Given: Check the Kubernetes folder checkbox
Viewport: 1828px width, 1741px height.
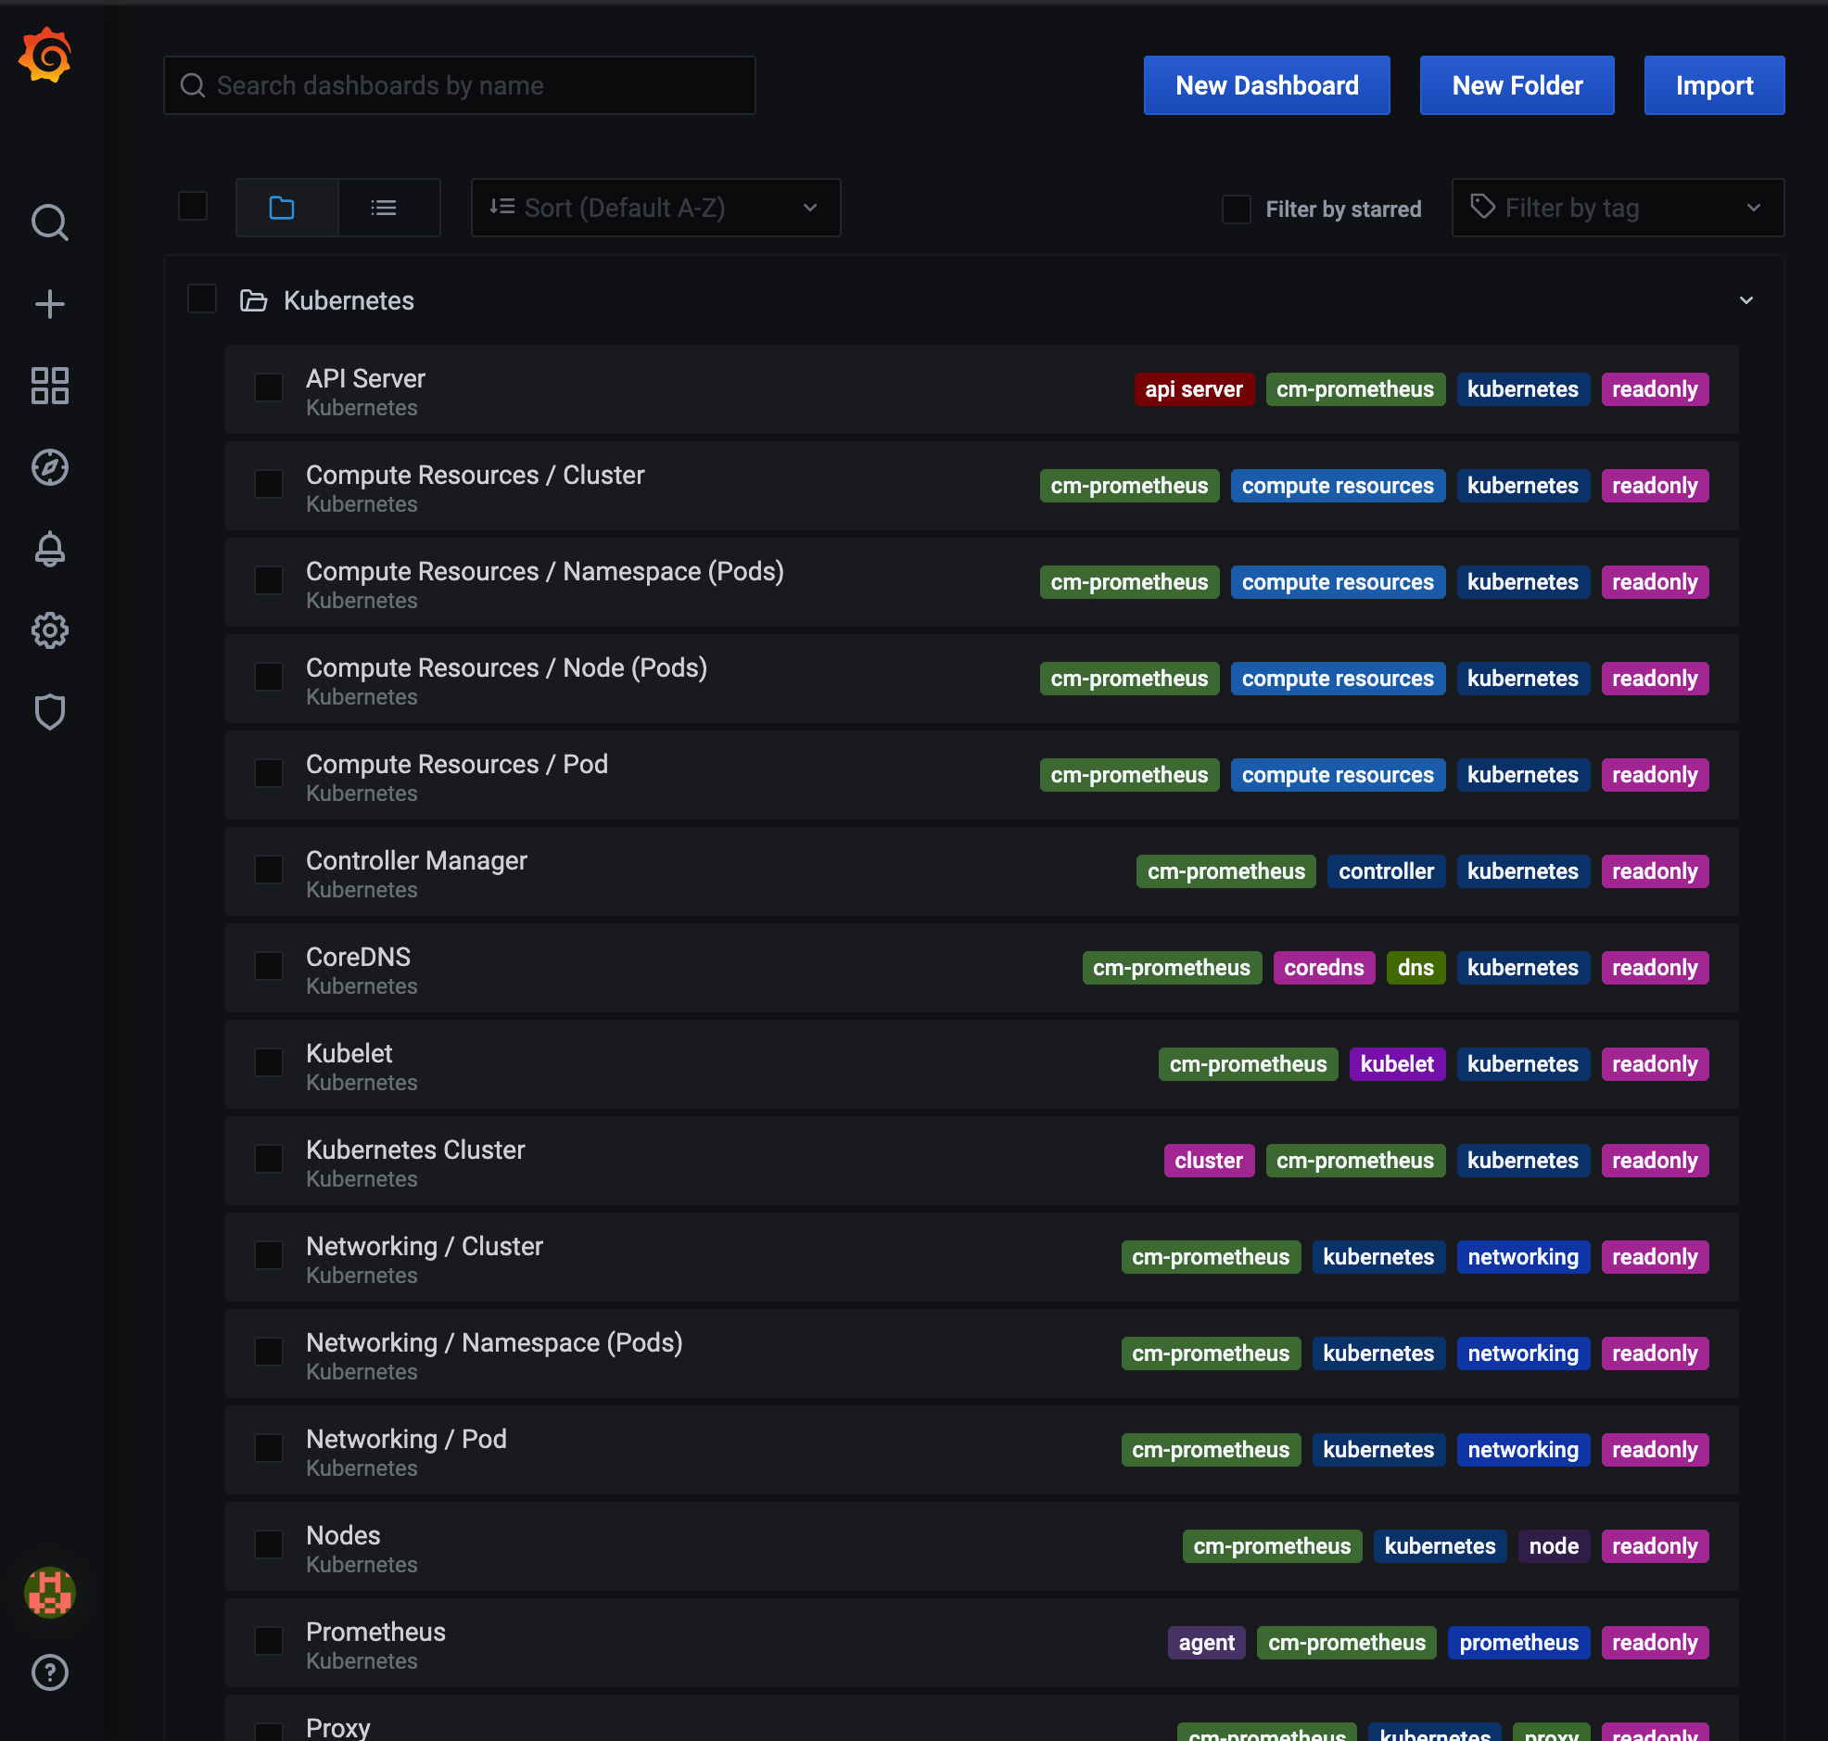Looking at the screenshot, I should (202, 299).
